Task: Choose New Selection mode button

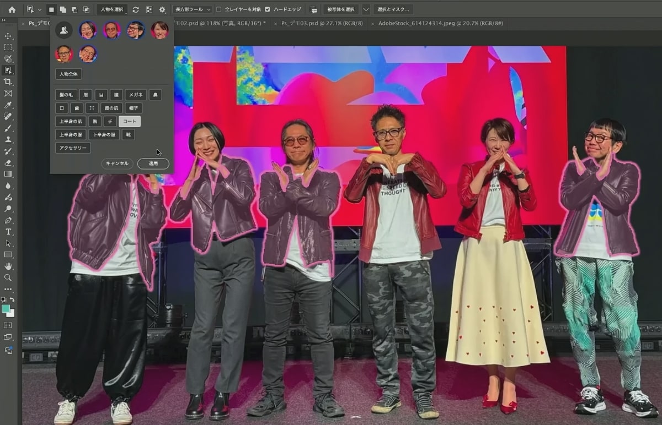Action: (51, 9)
